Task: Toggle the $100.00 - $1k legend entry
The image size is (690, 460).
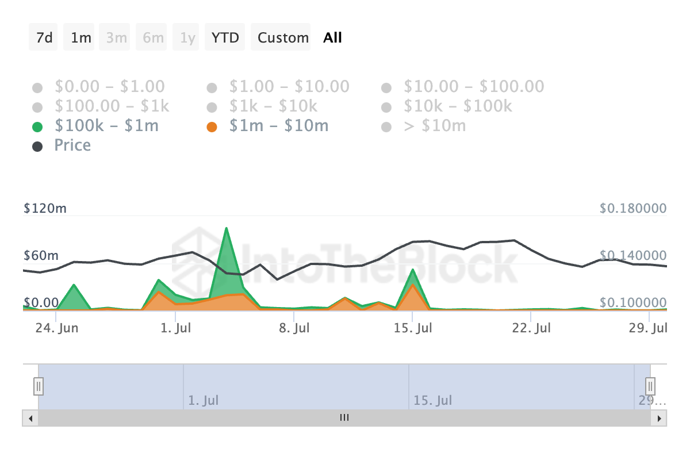Action: 112,106
